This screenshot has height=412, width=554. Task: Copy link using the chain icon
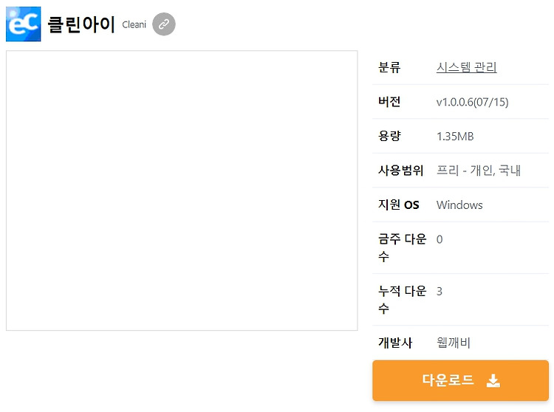coord(163,24)
